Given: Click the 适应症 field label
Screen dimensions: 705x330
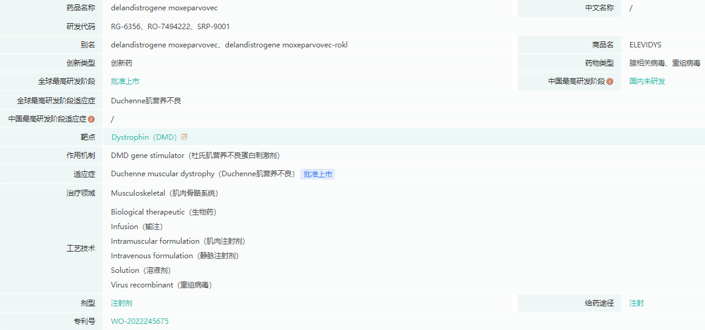Looking at the screenshot, I should tap(84, 174).
